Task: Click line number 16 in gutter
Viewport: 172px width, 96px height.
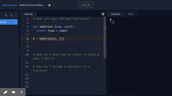Action: pyautogui.click(x=27, y=86)
